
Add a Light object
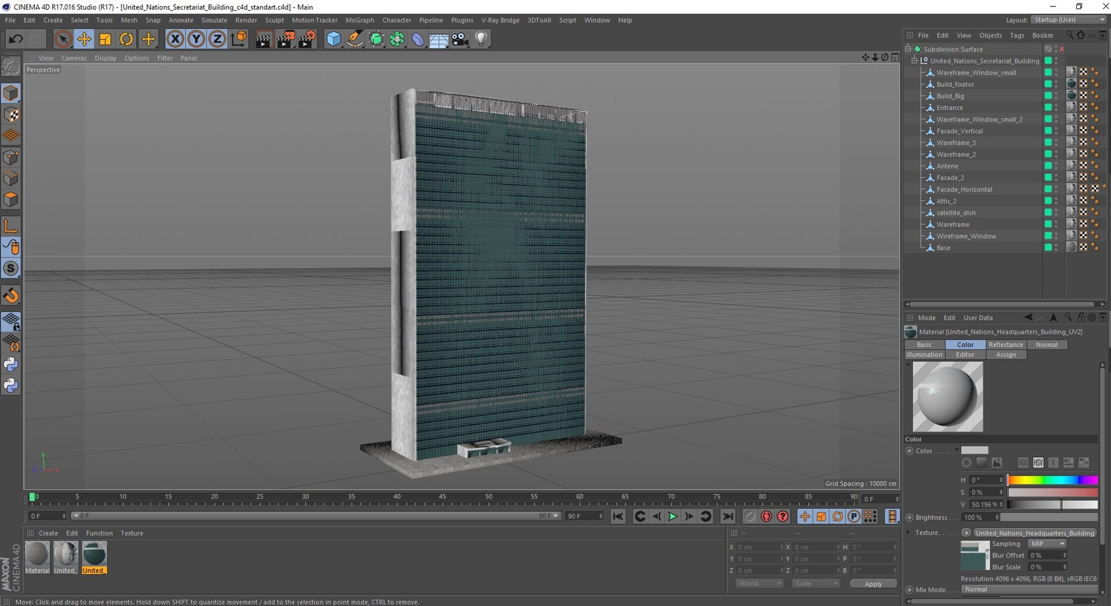coord(481,39)
